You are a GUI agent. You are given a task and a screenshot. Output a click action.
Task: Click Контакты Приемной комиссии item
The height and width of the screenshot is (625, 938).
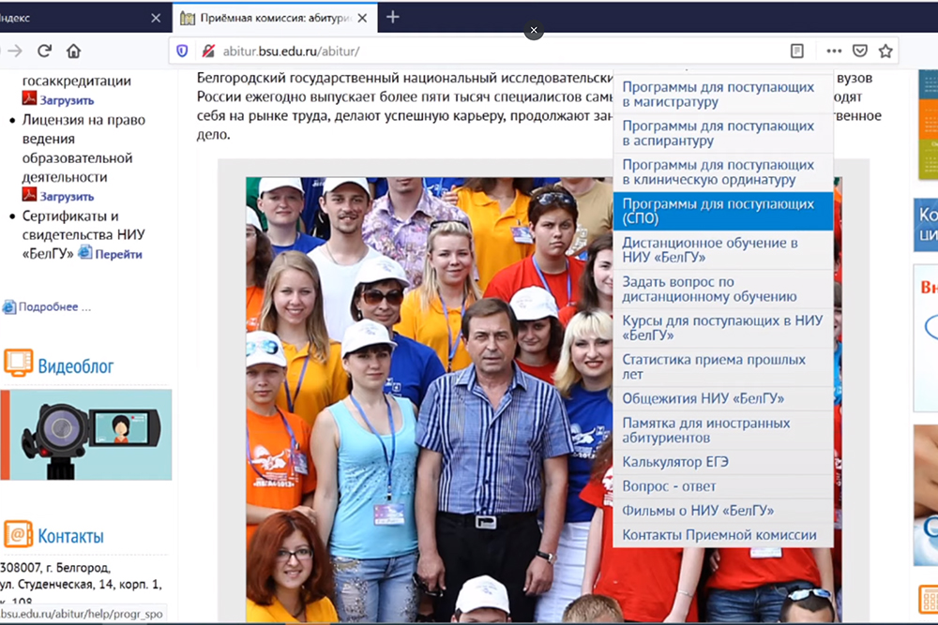[x=719, y=535]
